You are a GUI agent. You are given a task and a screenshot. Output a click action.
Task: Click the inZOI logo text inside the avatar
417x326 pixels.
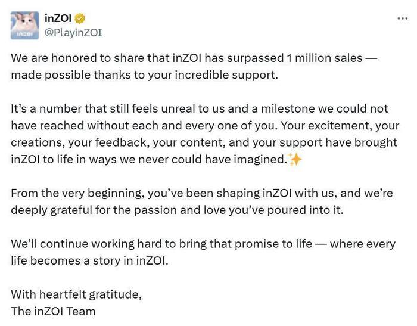click(24, 35)
